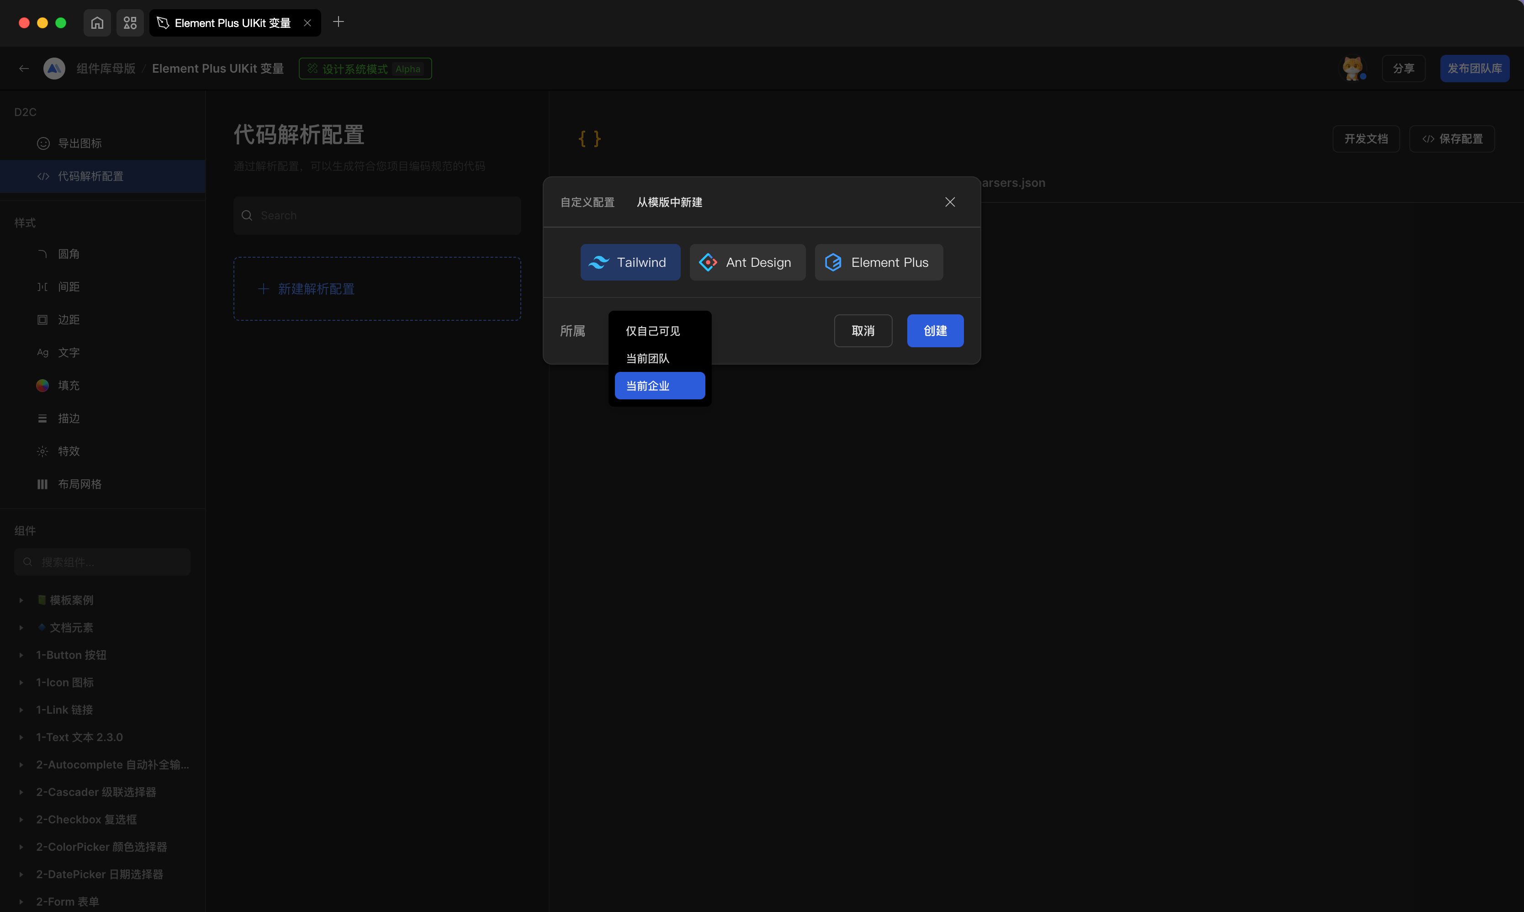Screen dimensions: 1524x912
Task: Click the 分享 button
Action: (1403, 68)
